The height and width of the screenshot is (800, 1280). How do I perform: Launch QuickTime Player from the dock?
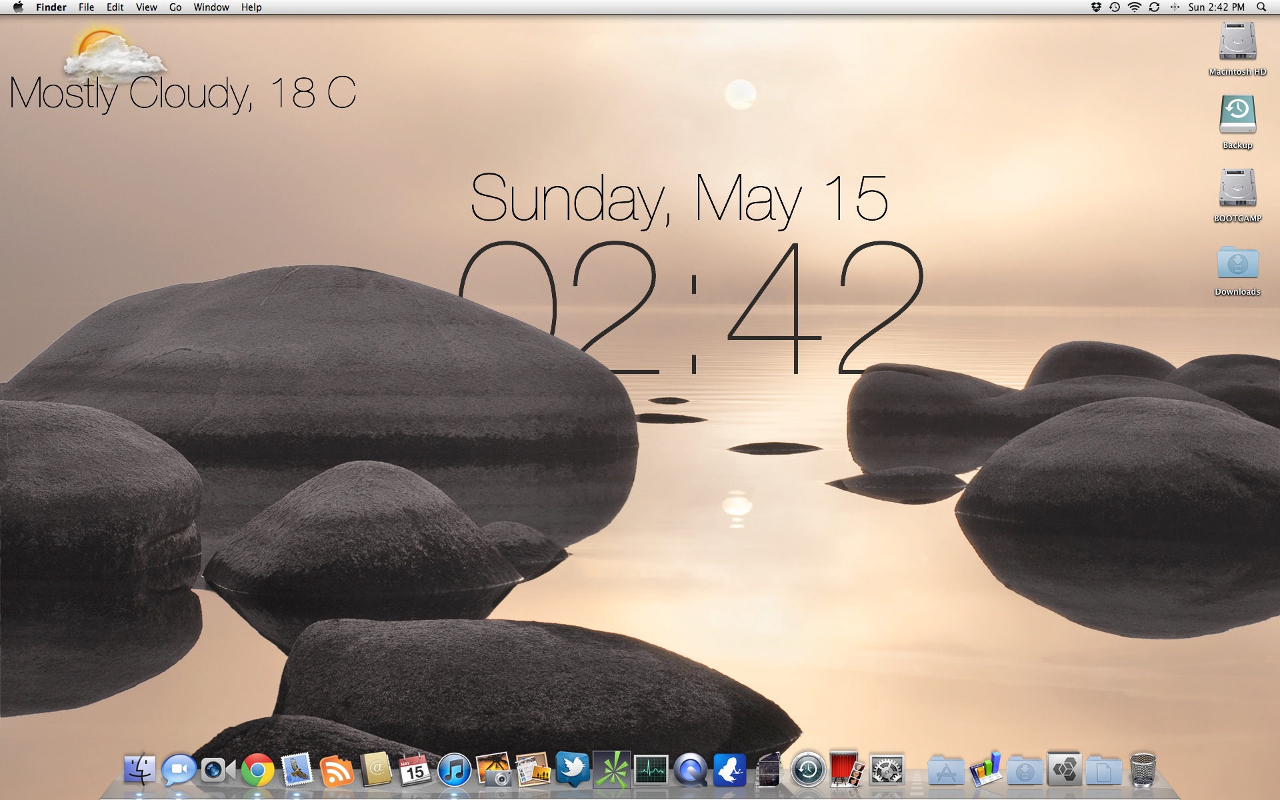coord(690,771)
